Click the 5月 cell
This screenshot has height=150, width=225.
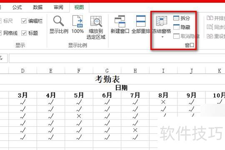(79, 95)
